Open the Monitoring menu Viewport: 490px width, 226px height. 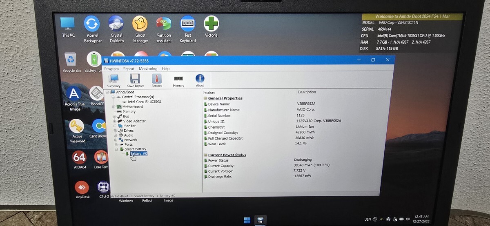coord(148,69)
